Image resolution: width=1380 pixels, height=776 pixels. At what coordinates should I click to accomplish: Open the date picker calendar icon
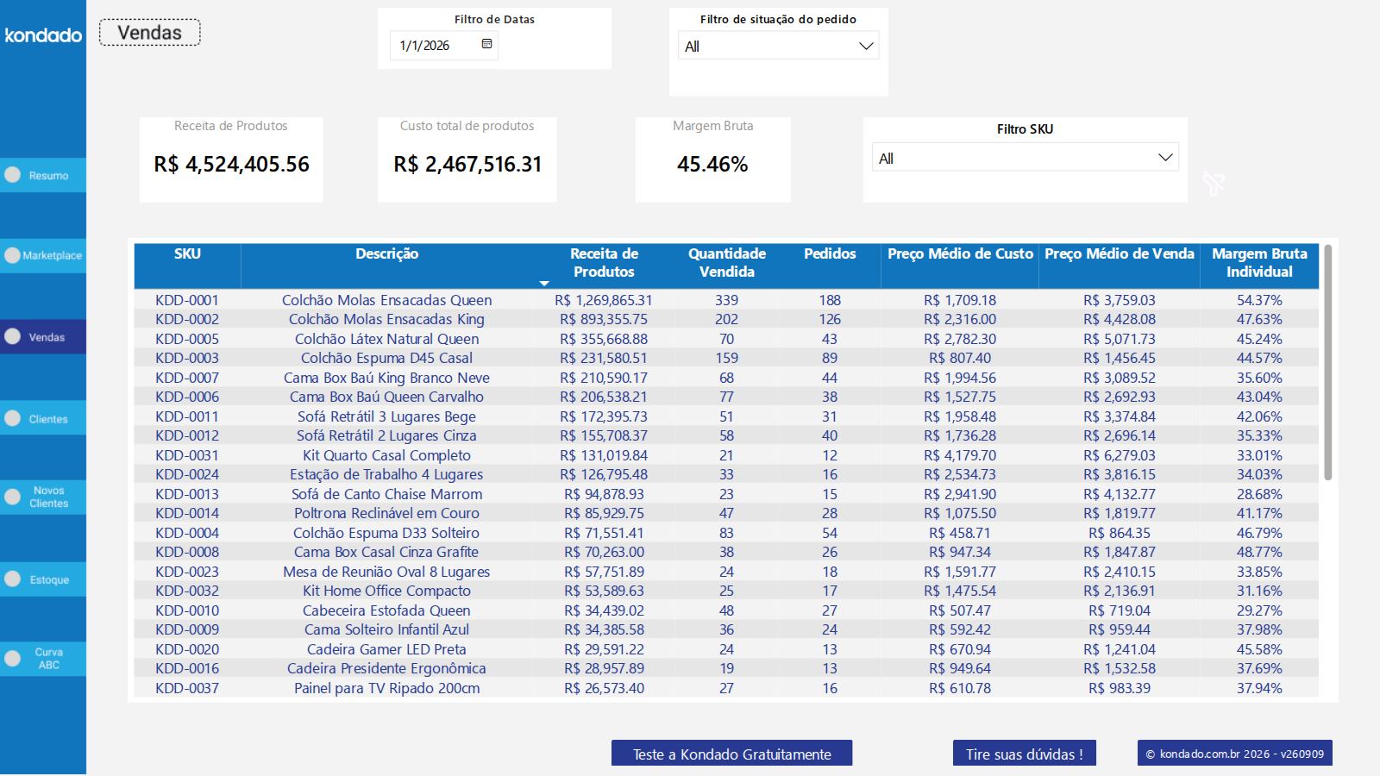pos(486,44)
